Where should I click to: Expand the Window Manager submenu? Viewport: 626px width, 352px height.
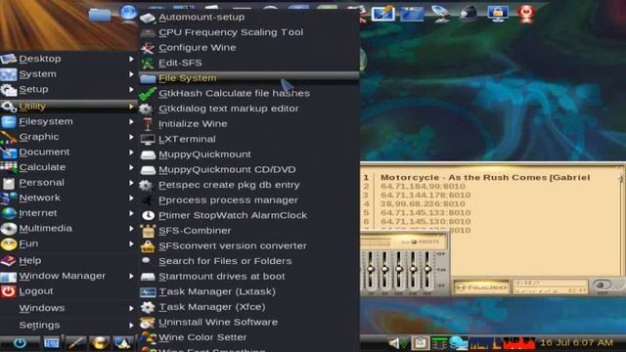click(68, 276)
